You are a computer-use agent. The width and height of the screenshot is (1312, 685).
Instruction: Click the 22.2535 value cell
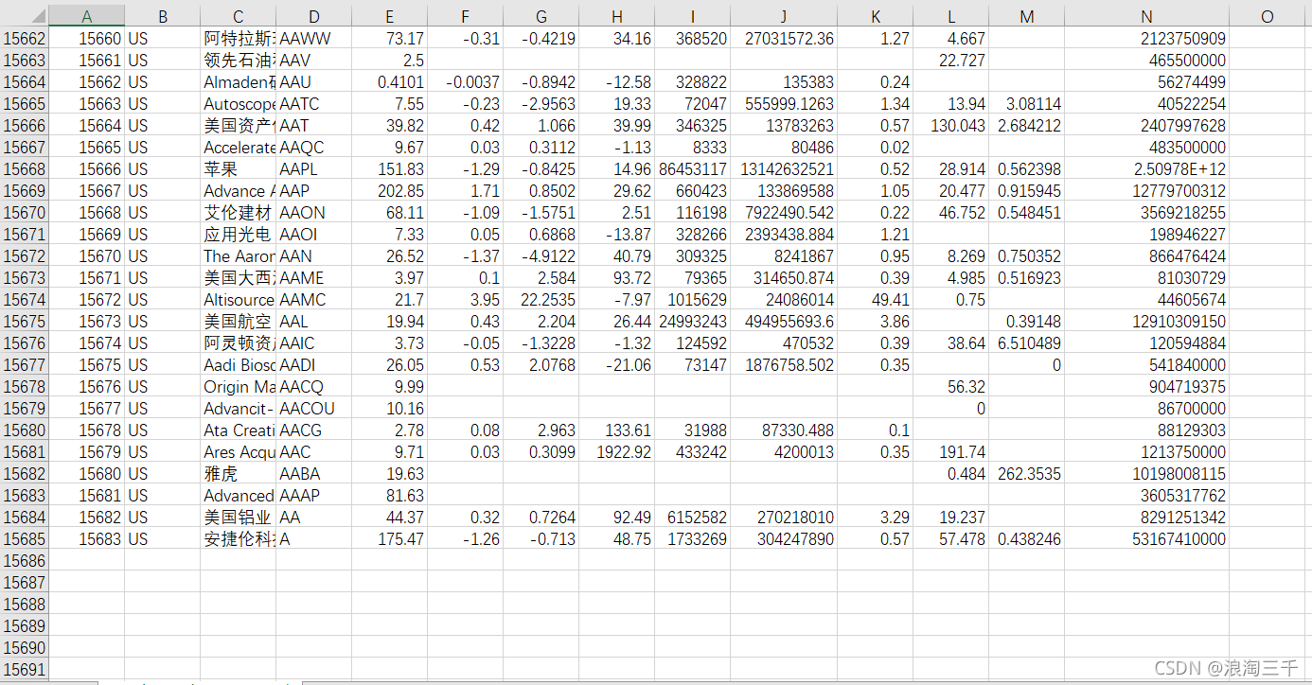[541, 300]
